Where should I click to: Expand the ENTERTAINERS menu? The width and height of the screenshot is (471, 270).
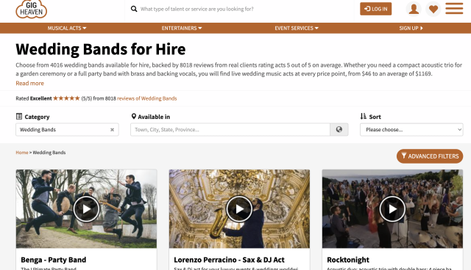tap(182, 28)
